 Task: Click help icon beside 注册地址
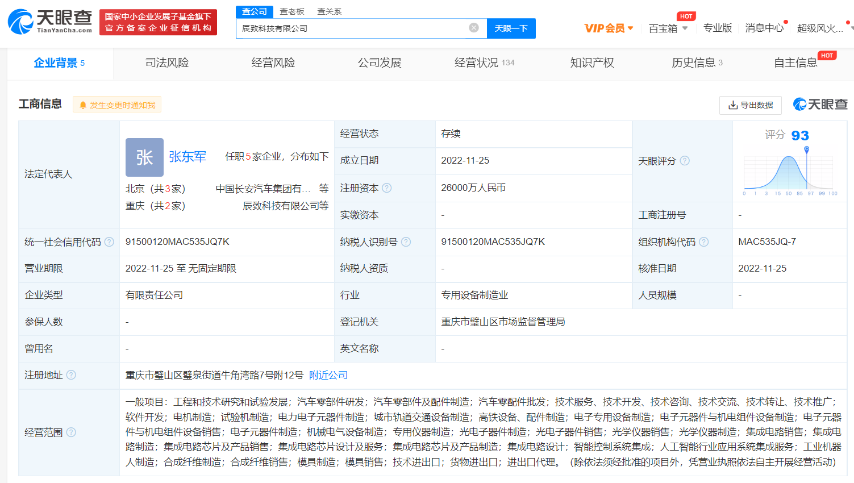pyautogui.click(x=71, y=375)
